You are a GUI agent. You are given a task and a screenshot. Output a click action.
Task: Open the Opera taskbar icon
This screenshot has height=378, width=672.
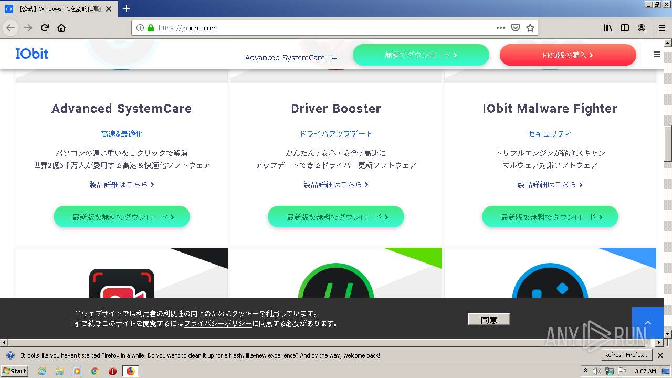pyautogui.click(x=112, y=371)
